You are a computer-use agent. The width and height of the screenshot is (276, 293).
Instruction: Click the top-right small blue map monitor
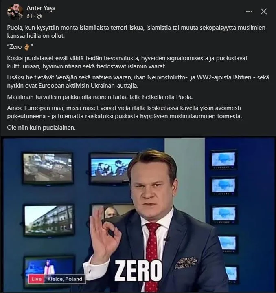coord(223,159)
